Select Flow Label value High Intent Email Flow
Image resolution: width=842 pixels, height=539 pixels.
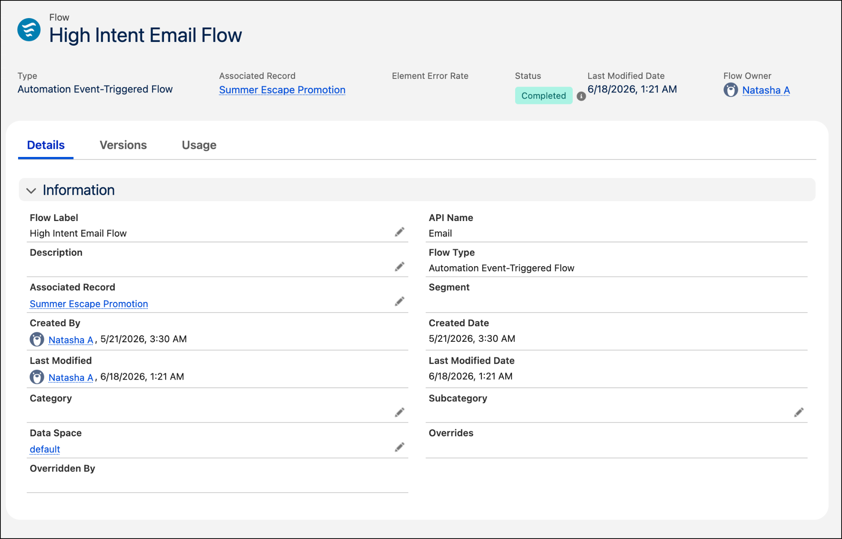coord(78,233)
